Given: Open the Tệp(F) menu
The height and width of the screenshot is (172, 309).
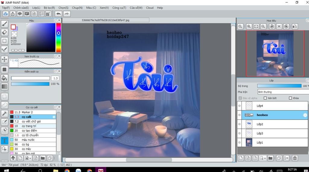Looking at the screenshot, I should 6,8.
